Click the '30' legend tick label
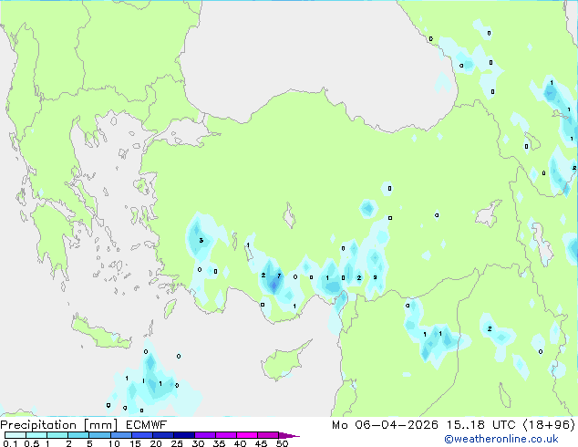The height and width of the screenshot is (447, 578). click(198, 443)
